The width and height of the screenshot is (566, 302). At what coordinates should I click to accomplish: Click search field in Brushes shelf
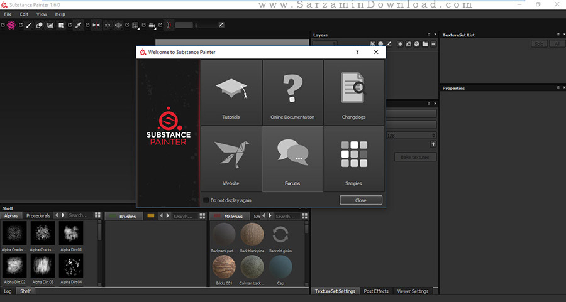click(184, 216)
